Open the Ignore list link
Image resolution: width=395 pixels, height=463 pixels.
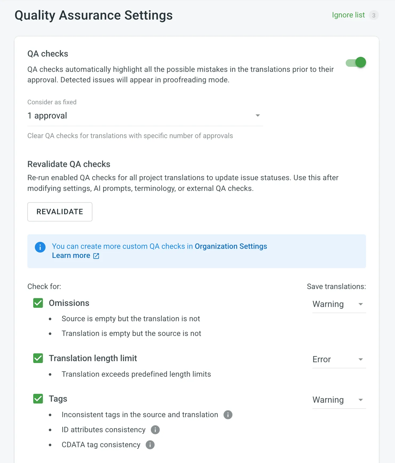pos(348,15)
